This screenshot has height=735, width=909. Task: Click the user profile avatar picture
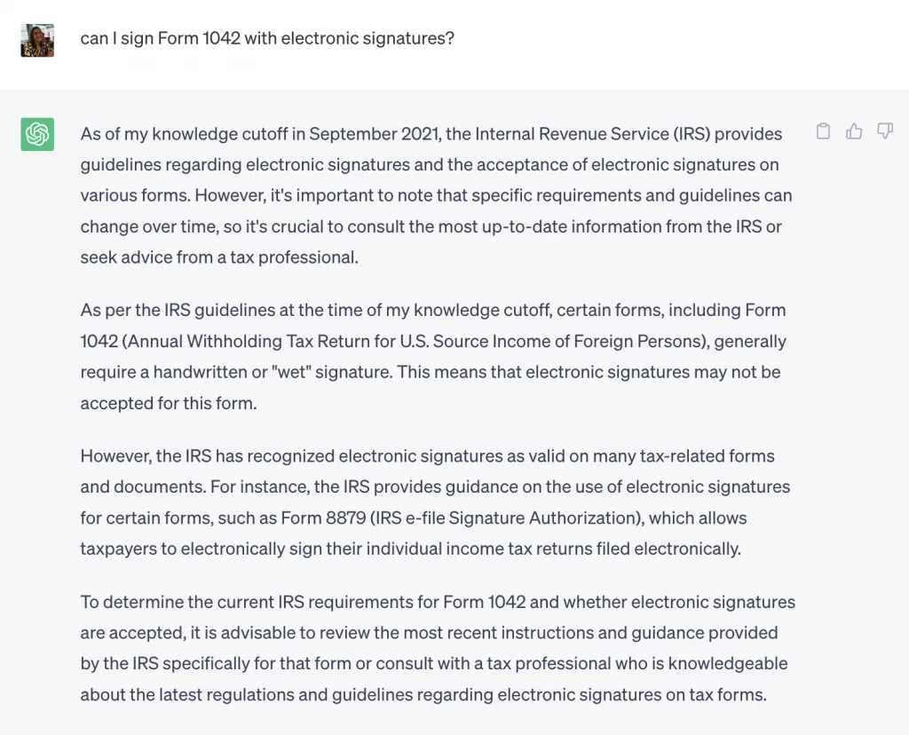[36, 39]
